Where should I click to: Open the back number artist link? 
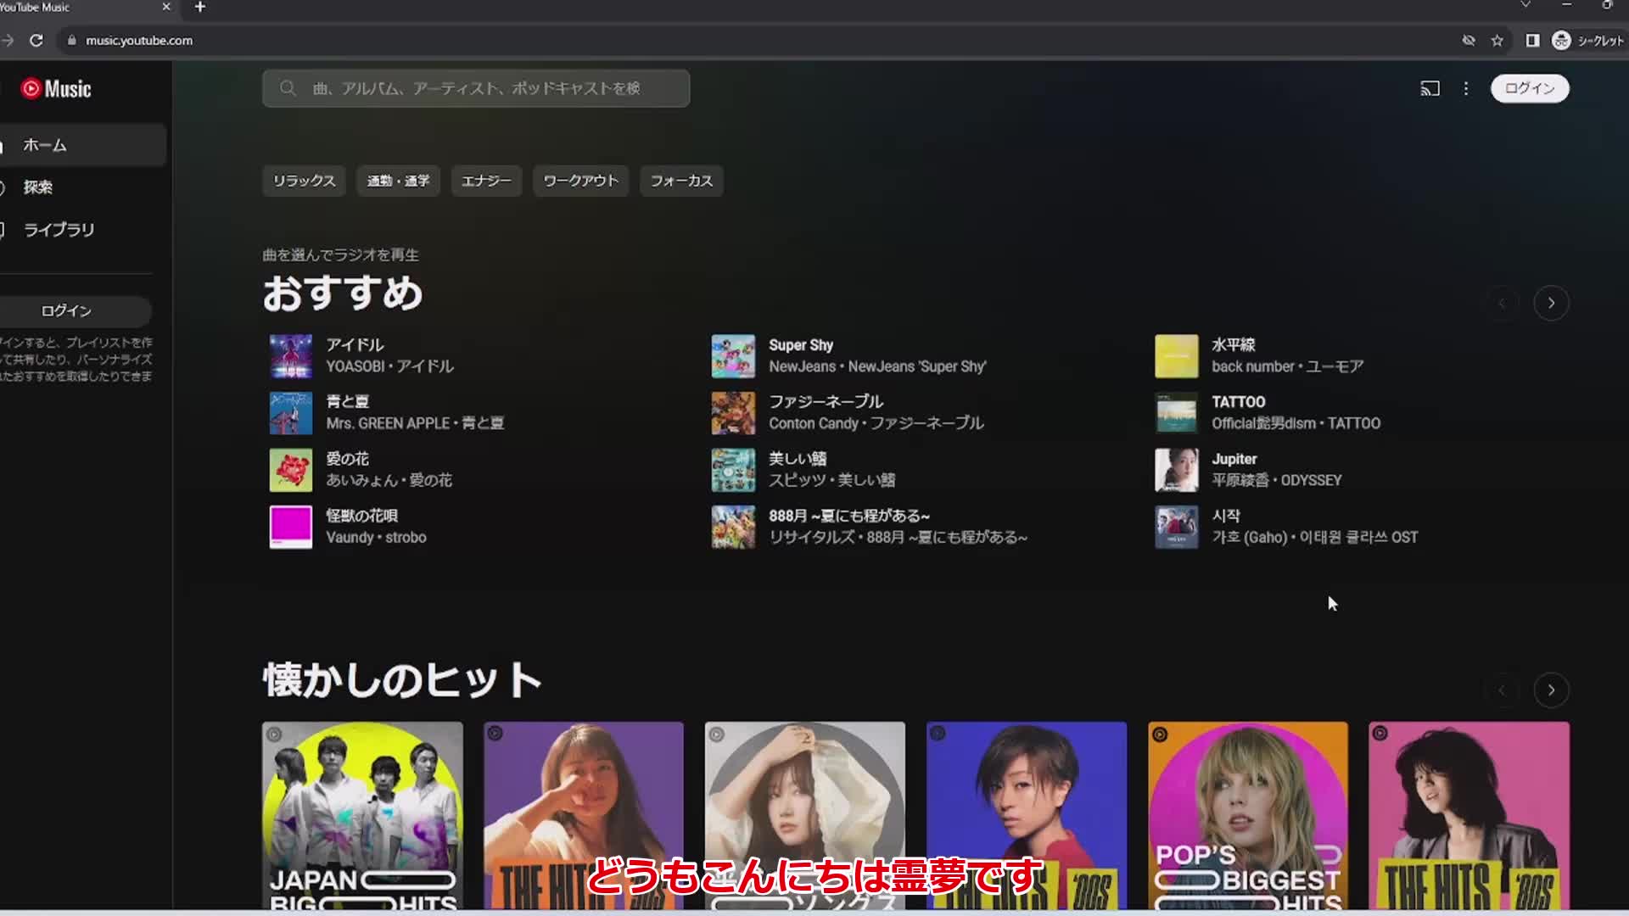pyautogui.click(x=1253, y=366)
